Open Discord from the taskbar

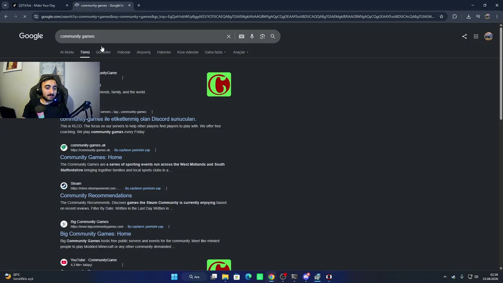tap(306, 277)
